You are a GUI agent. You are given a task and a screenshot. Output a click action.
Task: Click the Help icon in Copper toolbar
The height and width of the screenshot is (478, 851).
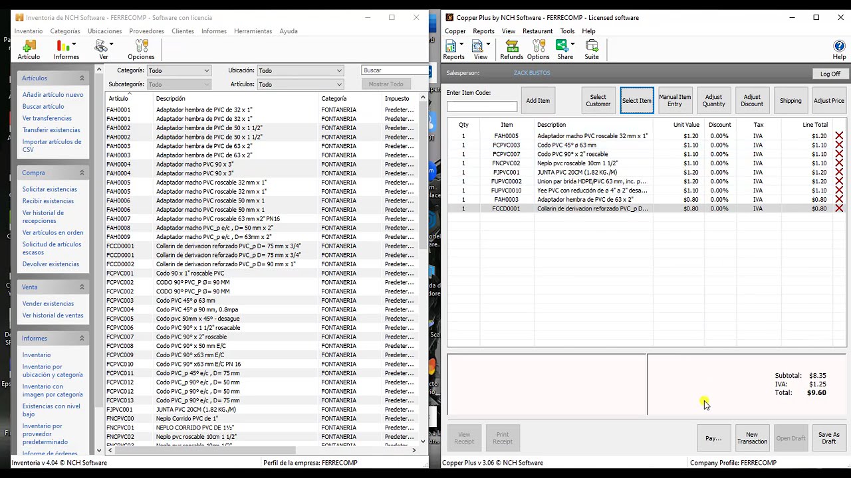click(839, 50)
